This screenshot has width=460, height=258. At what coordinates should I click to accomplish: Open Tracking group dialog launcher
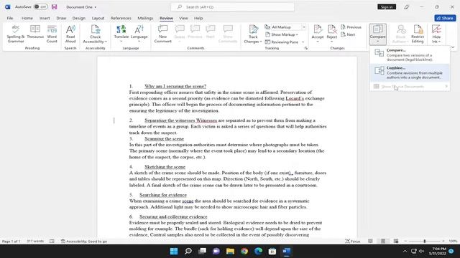306,48
